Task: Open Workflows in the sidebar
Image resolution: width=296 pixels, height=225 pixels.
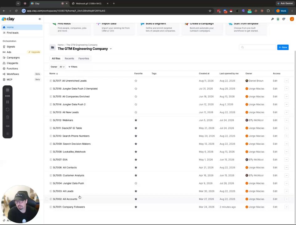Action: 22,74
